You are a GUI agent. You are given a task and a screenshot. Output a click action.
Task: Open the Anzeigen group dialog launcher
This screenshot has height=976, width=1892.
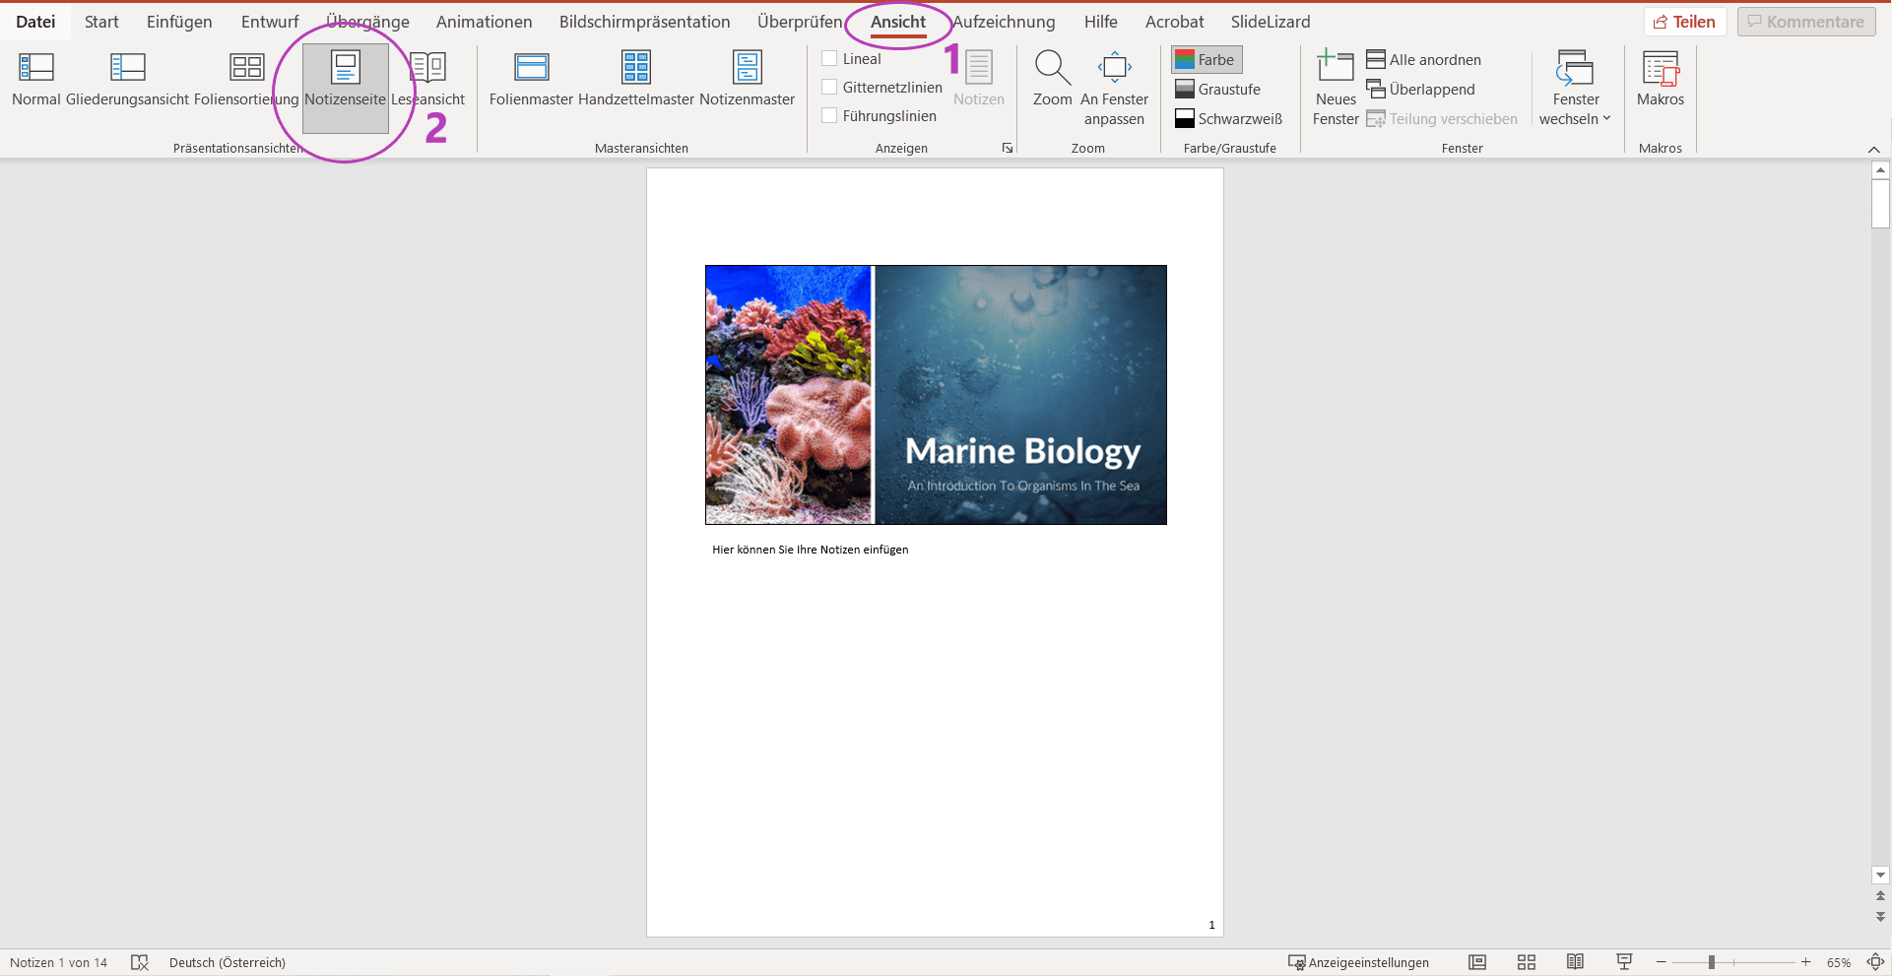click(x=1008, y=148)
